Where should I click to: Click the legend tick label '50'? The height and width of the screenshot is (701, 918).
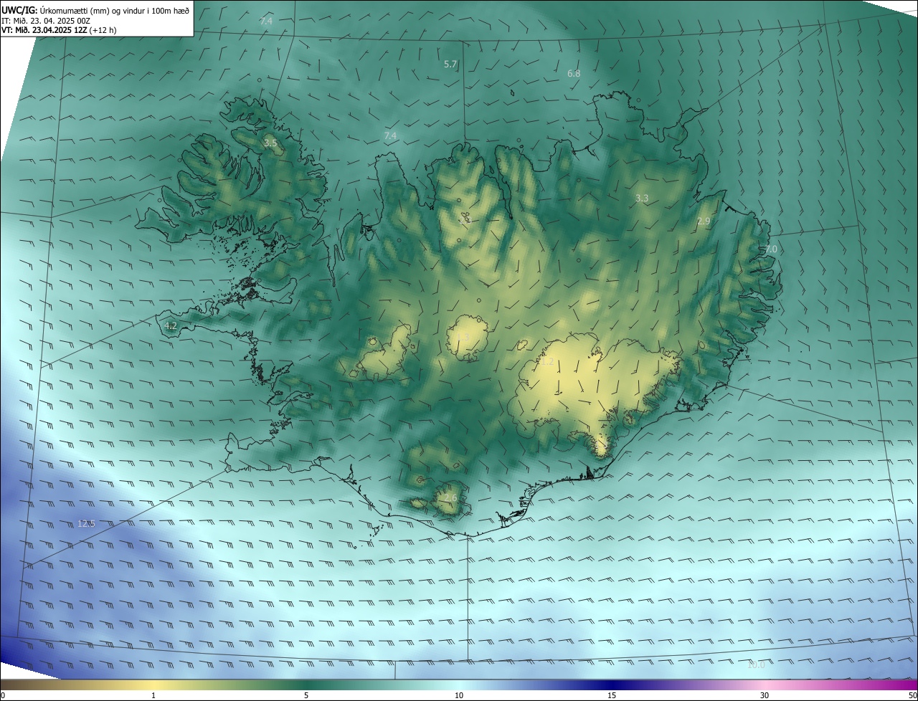pos(912,695)
